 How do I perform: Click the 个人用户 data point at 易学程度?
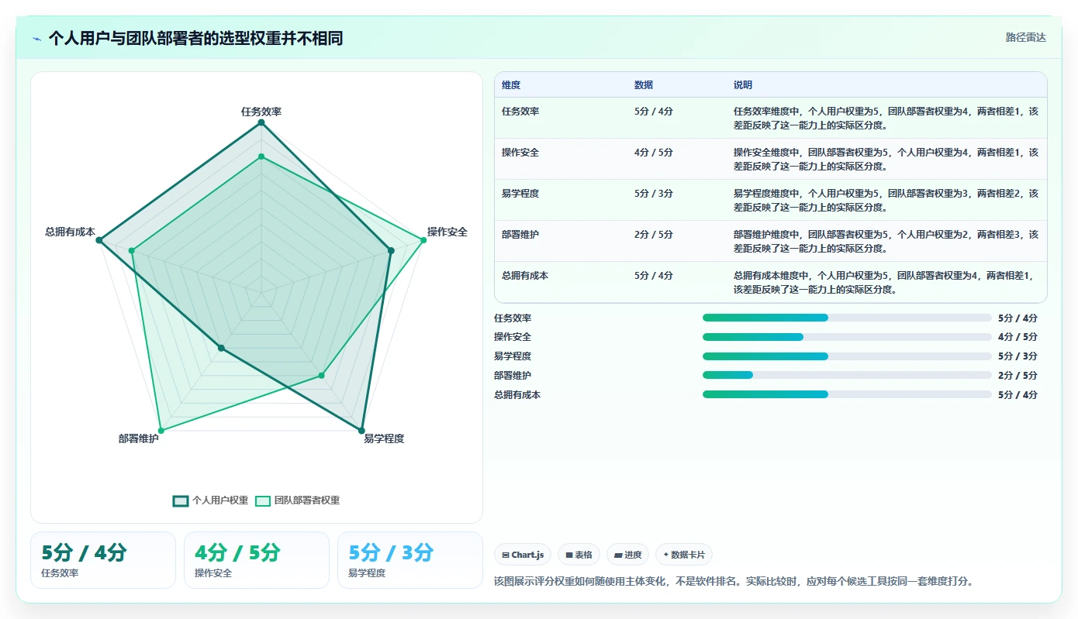[361, 430]
